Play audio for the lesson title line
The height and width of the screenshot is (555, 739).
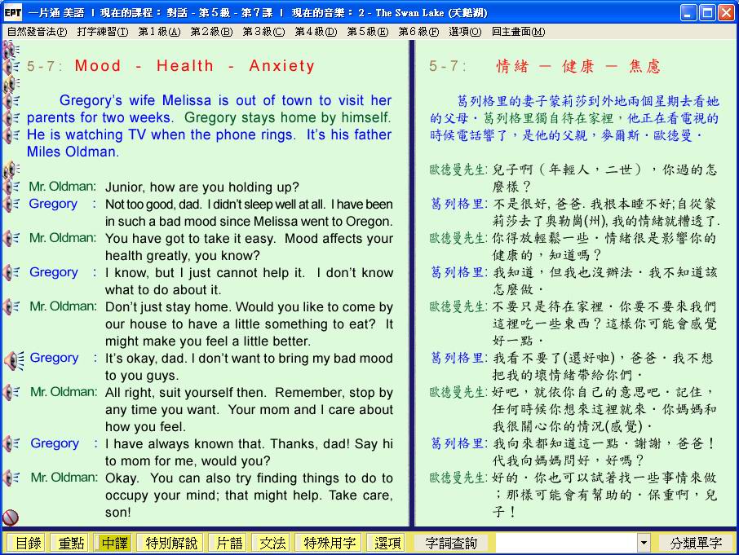[11, 67]
